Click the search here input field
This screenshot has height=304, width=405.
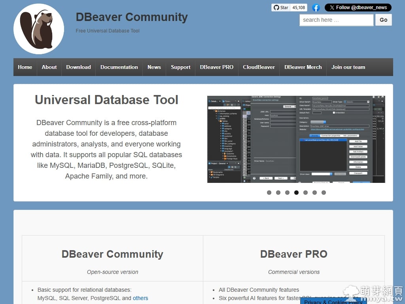click(336, 20)
